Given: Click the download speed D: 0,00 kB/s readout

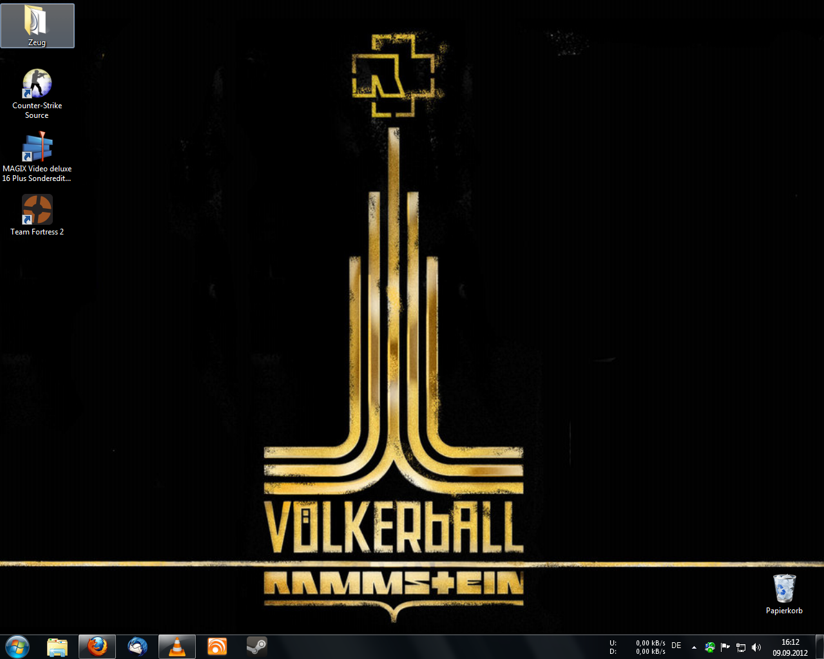Looking at the screenshot, I should coord(638,651).
